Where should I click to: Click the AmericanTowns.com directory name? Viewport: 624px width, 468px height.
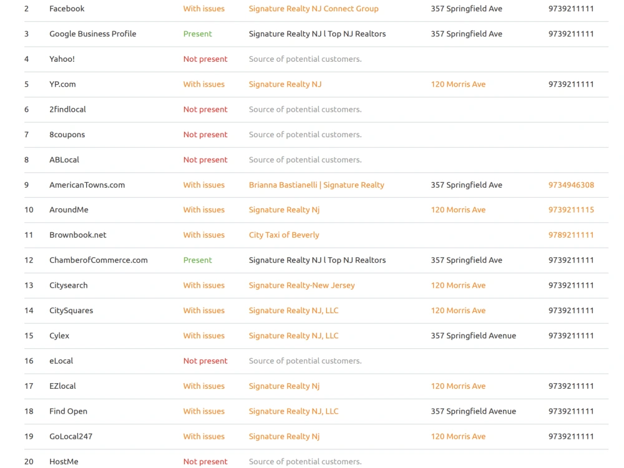[87, 185]
